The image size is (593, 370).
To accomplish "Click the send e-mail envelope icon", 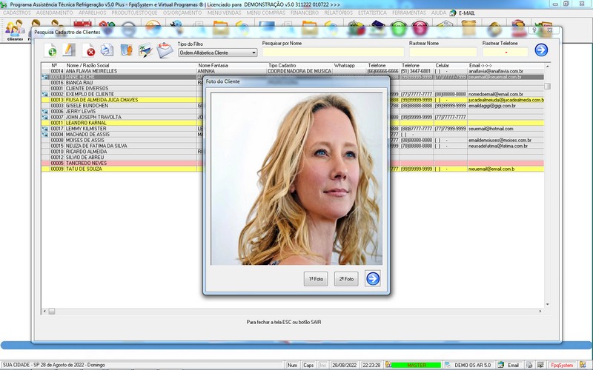I will (165, 50).
